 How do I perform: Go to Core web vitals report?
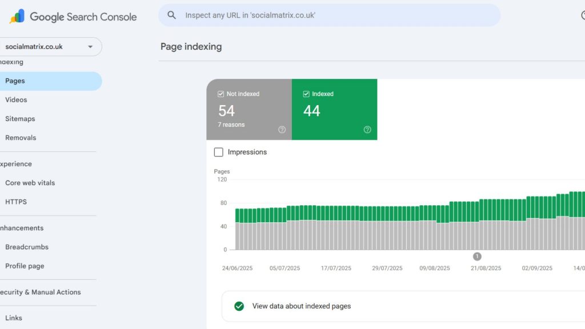pyautogui.click(x=30, y=183)
